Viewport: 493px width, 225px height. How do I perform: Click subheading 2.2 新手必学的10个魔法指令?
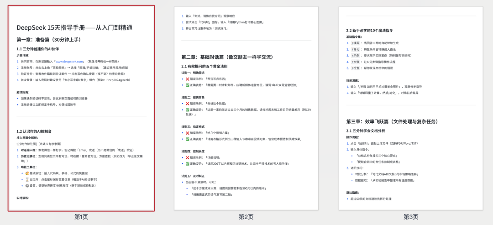[369, 31]
